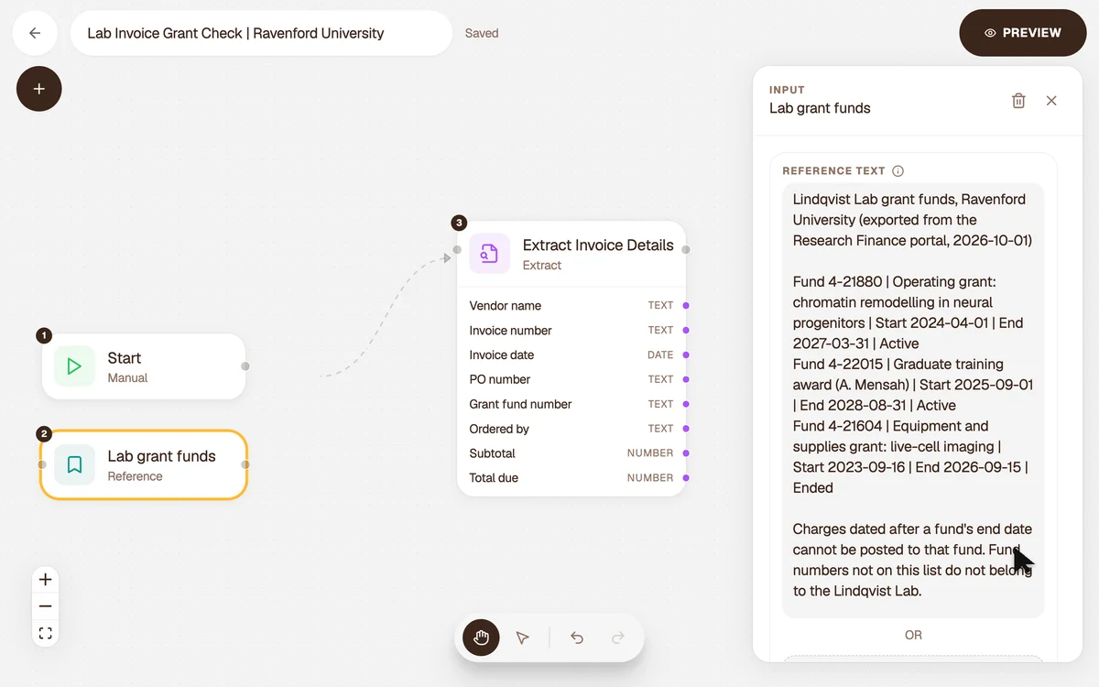Image resolution: width=1099 pixels, height=687 pixels.
Task: Click the Saved status label
Action: [x=482, y=33]
